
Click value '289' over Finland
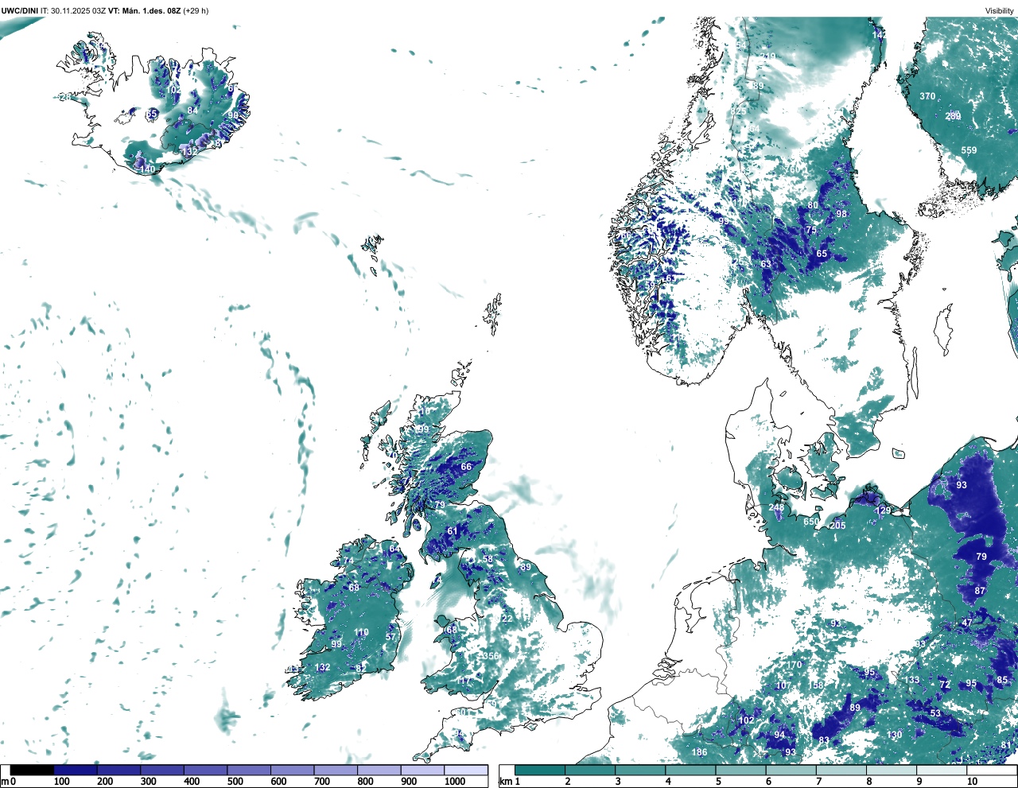(953, 117)
